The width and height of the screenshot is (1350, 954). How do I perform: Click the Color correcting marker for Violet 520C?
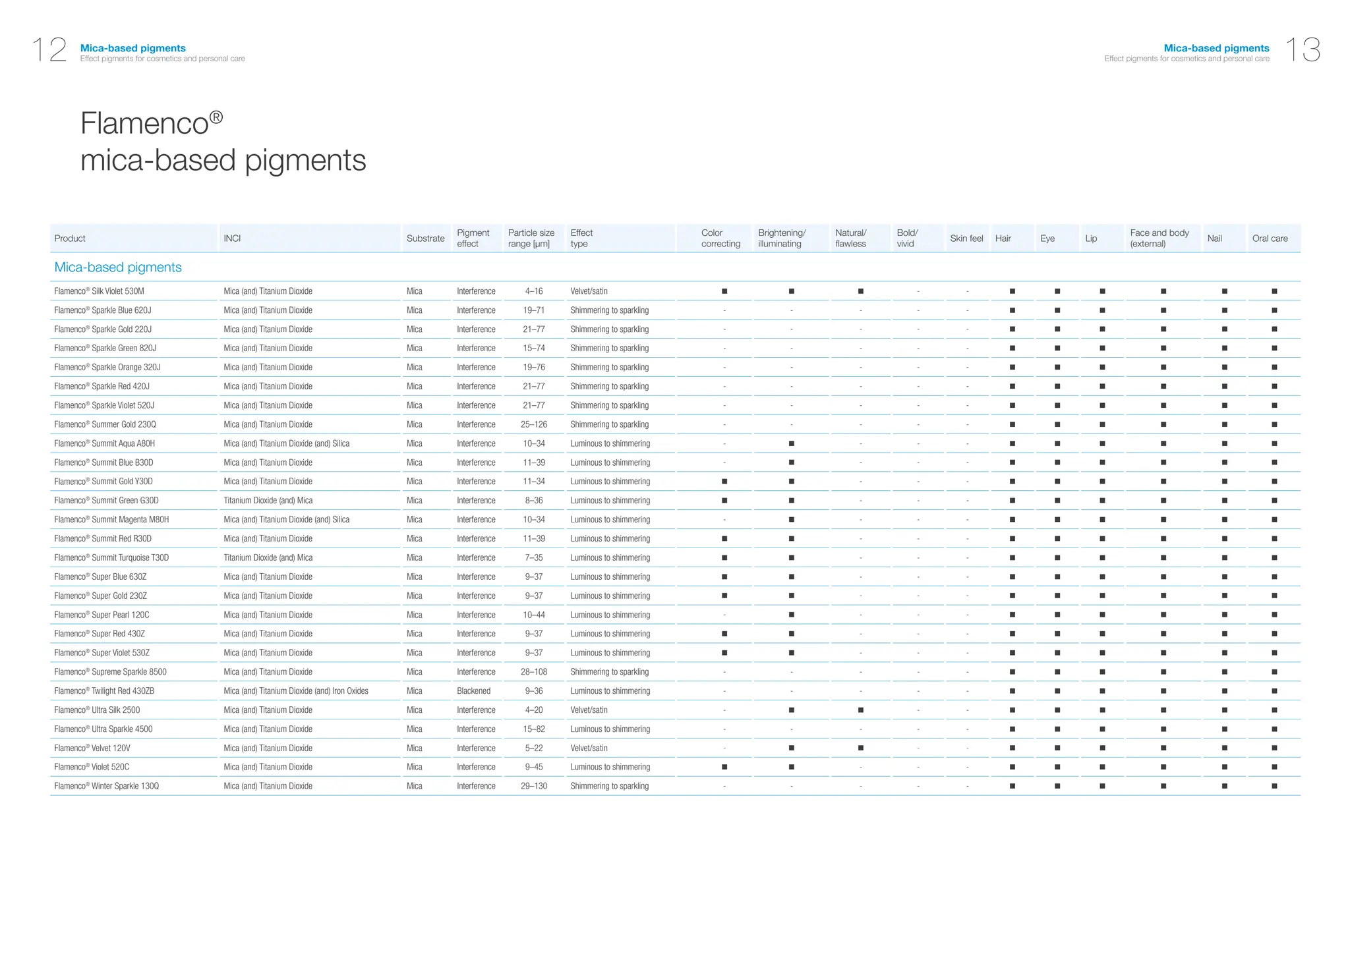point(724,767)
